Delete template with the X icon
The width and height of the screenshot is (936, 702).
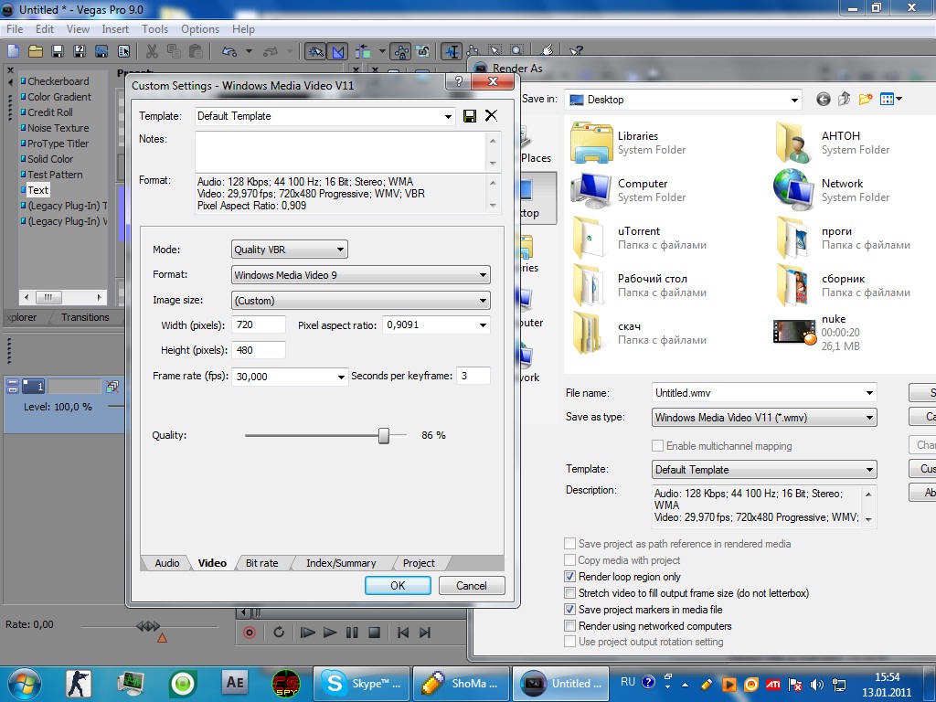point(491,116)
